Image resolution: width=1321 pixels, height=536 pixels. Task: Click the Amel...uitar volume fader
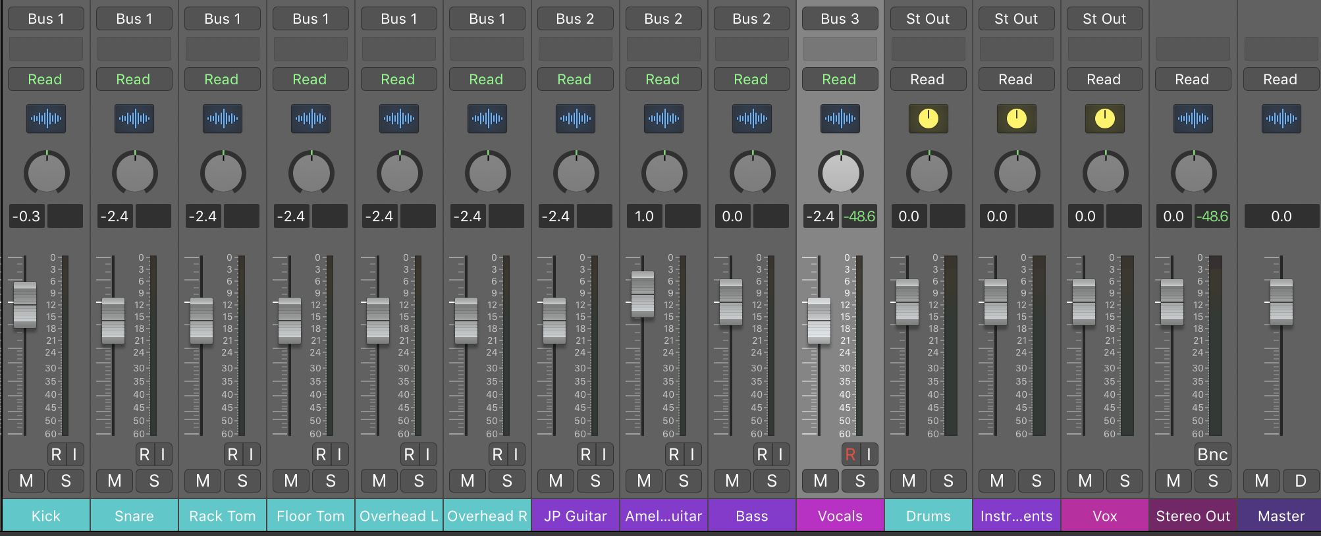click(x=643, y=294)
